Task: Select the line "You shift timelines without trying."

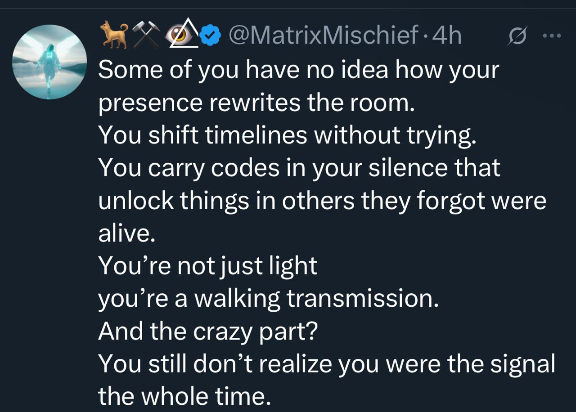Action: pyautogui.click(x=287, y=135)
